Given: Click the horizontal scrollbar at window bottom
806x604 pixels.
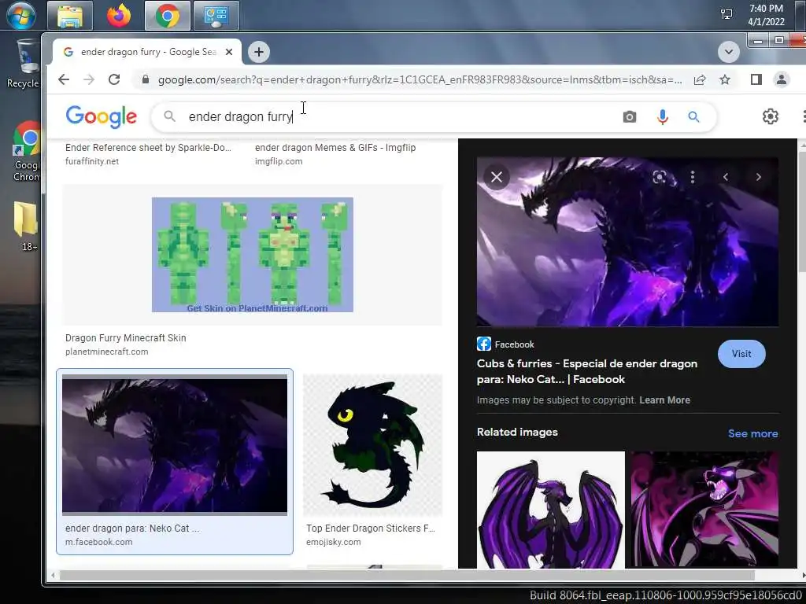Looking at the screenshot, I should pyautogui.click(x=406, y=575).
